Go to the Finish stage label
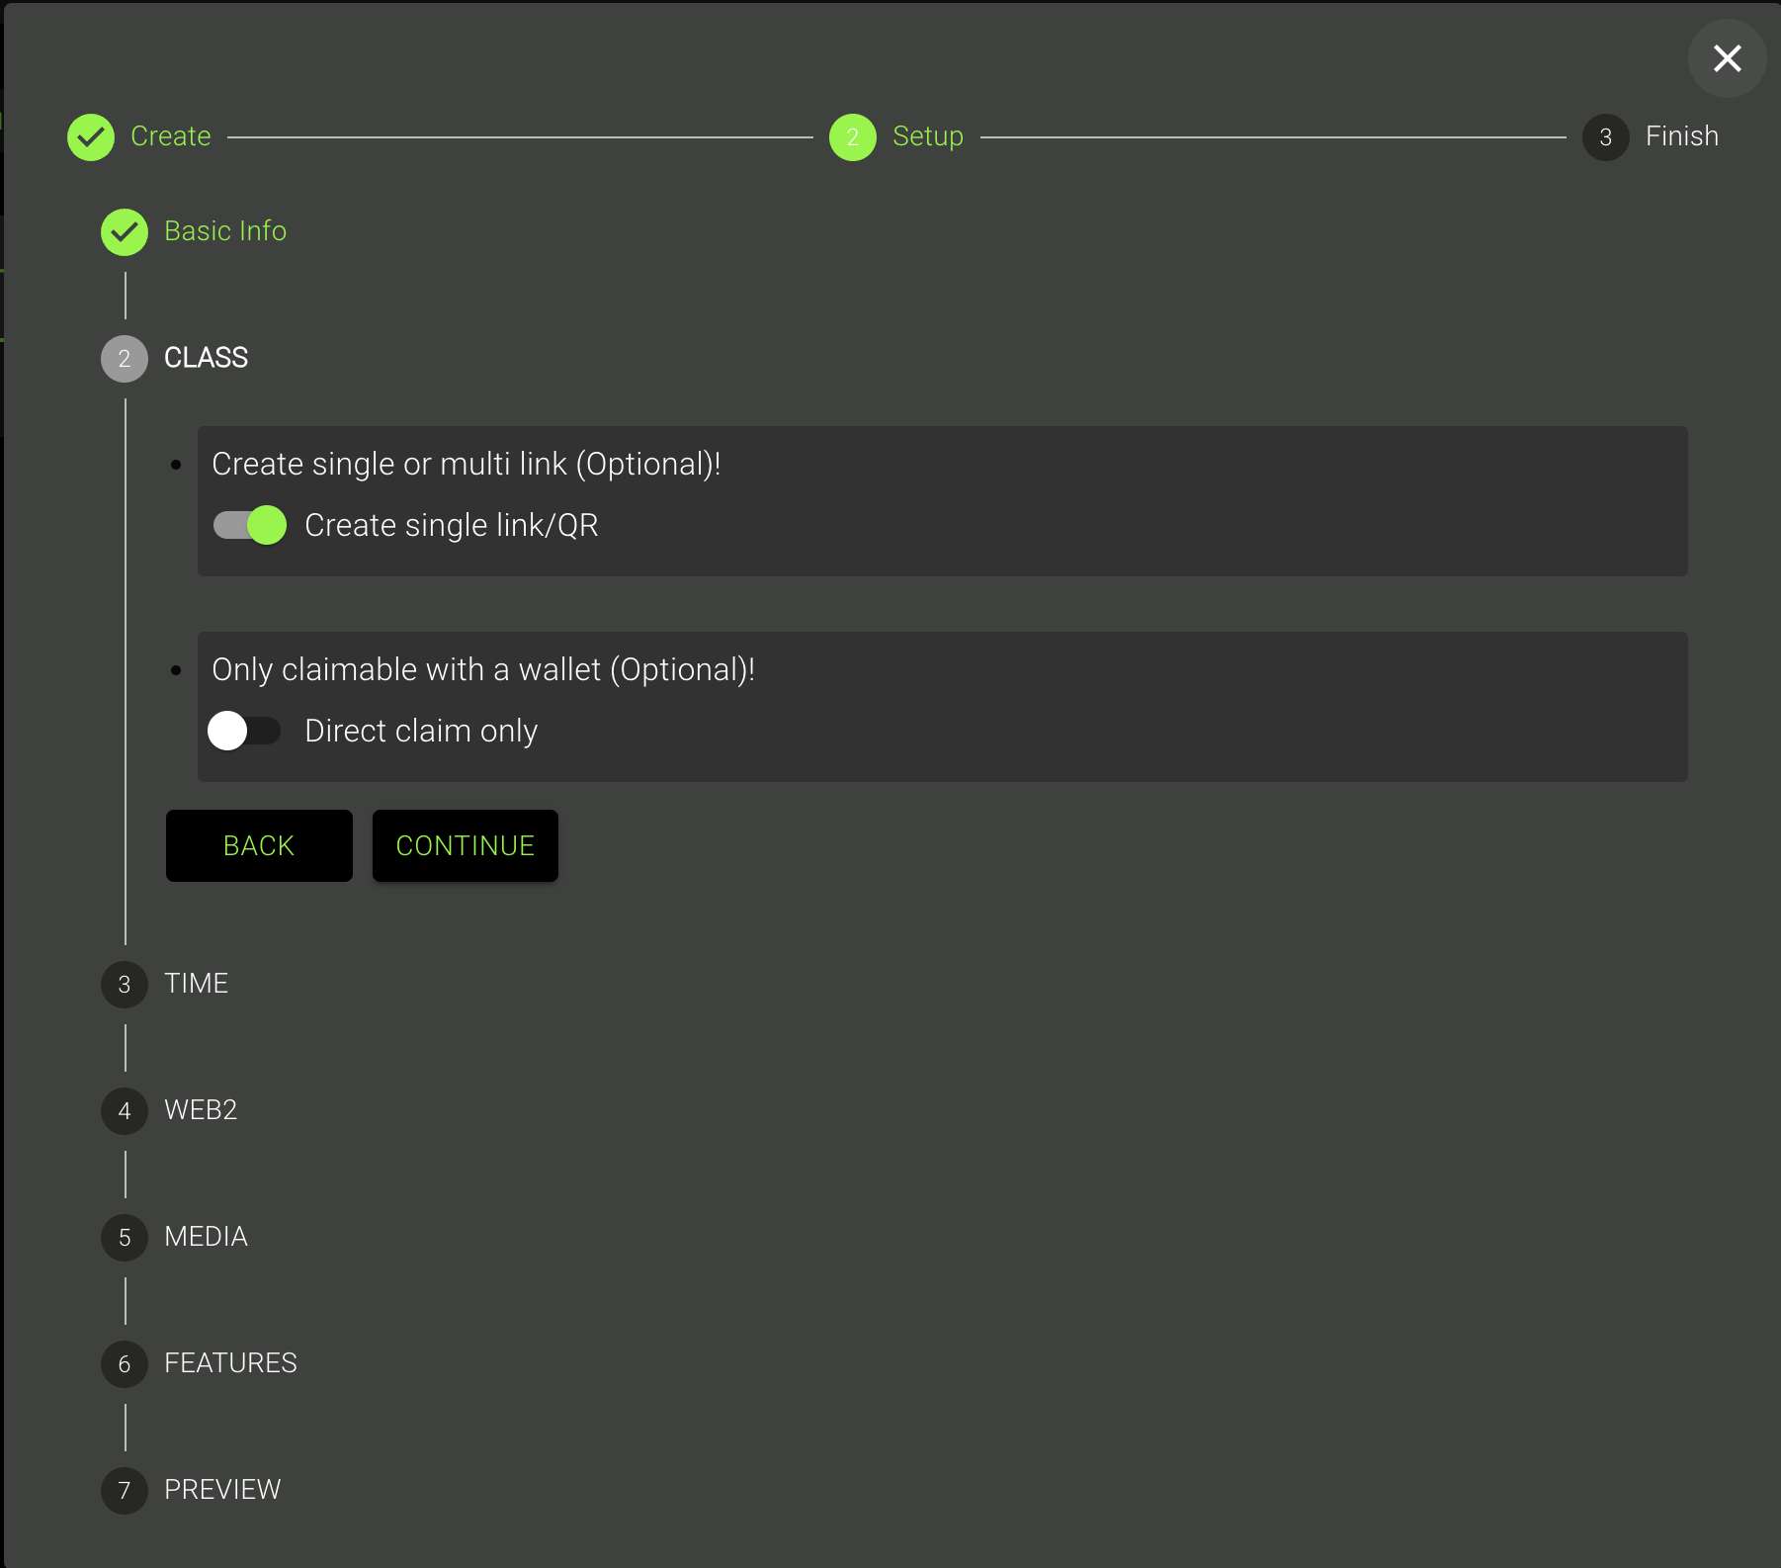 click(x=1681, y=136)
